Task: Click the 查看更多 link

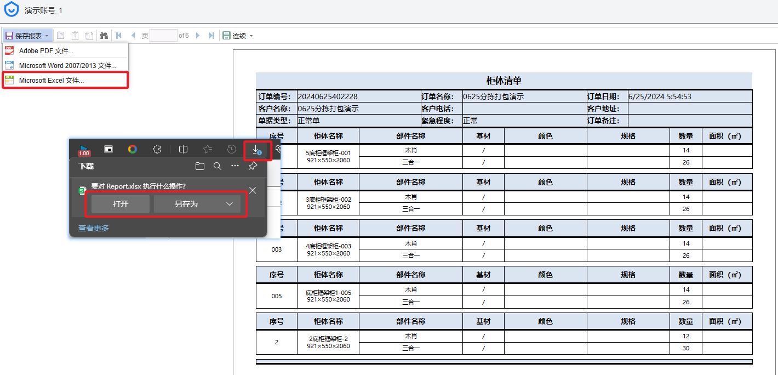Action: click(x=94, y=228)
